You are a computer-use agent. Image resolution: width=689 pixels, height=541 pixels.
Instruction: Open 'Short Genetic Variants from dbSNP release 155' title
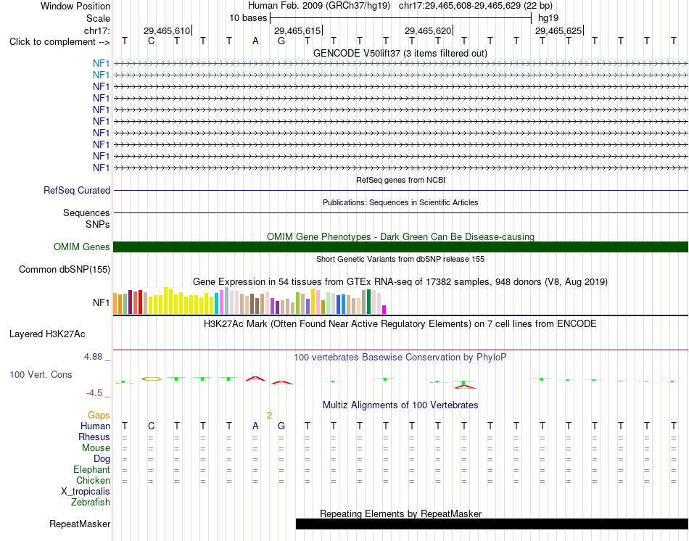pyautogui.click(x=400, y=259)
